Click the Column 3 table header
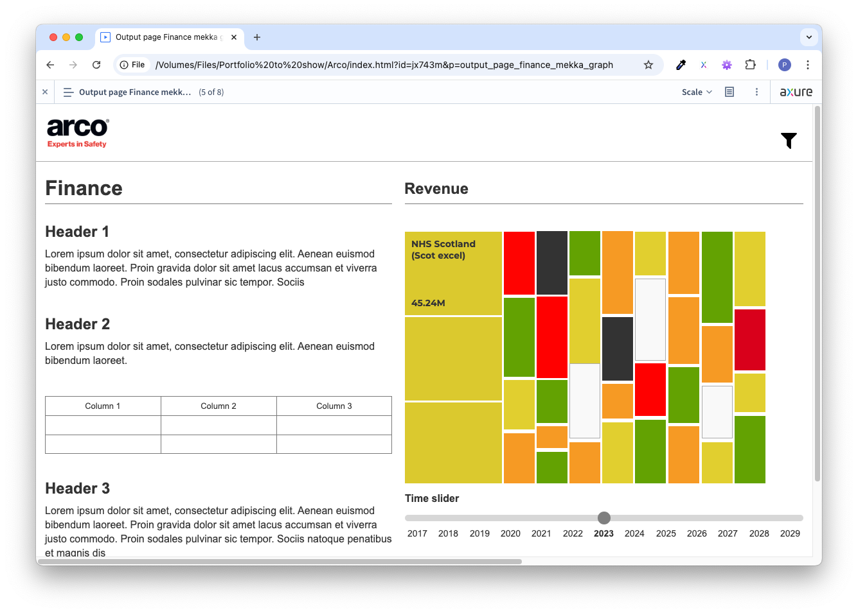This screenshot has width=858, height=613. click(334, 406)
